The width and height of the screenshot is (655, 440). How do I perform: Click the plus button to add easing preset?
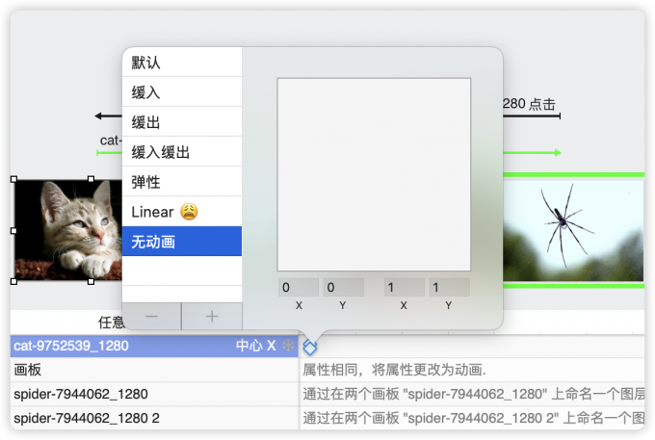(x=212, y=316)
